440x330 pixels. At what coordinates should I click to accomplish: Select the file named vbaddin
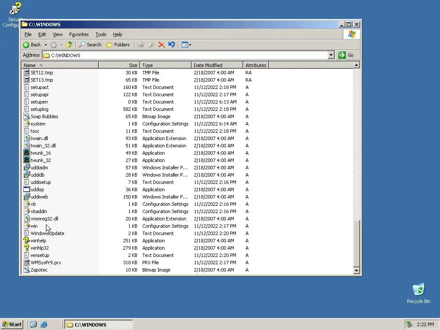pos(39,211)
